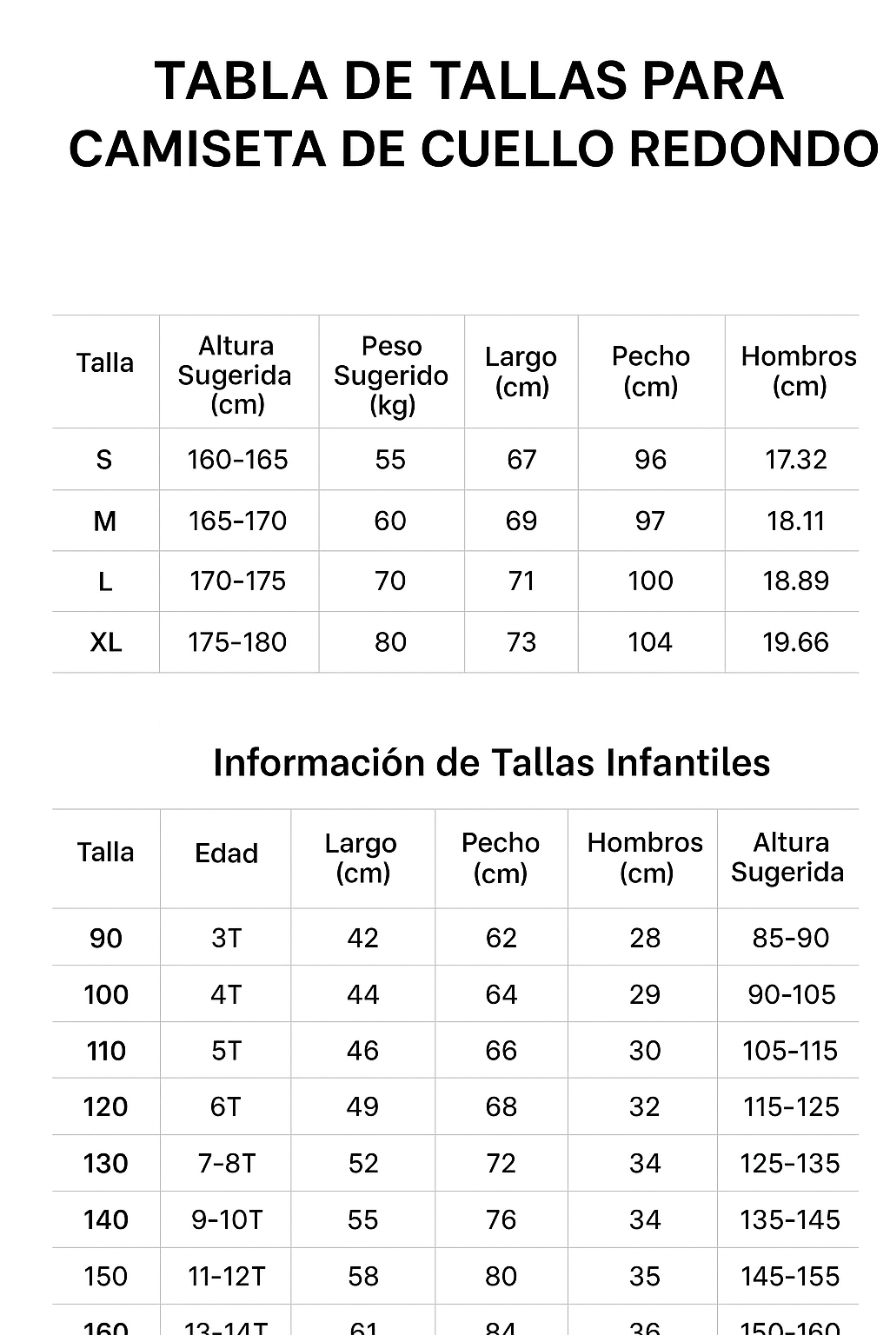890x1335 pixels.
Task: Select the '145-155' suggested height cell
Action: click(x=789, y=1276)
